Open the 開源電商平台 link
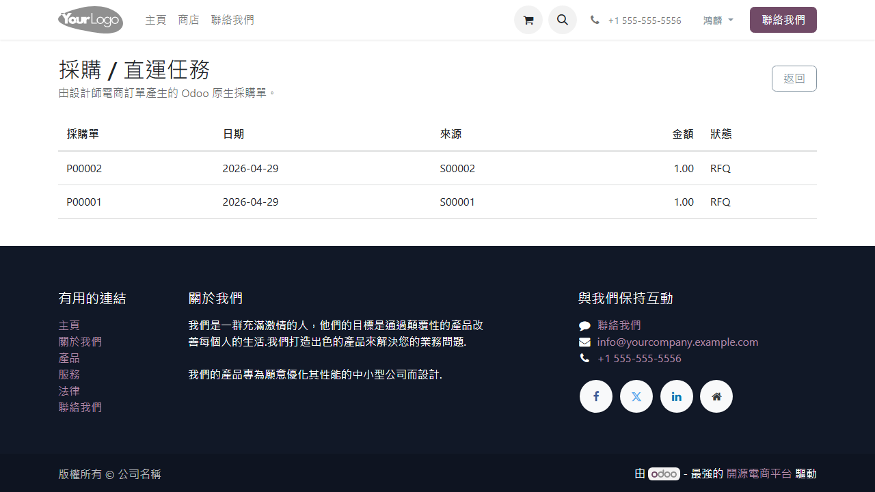This screenshot has height=492, width=875. coord(759,474)
